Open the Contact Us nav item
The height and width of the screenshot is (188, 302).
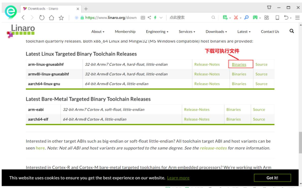pos(270,31)
